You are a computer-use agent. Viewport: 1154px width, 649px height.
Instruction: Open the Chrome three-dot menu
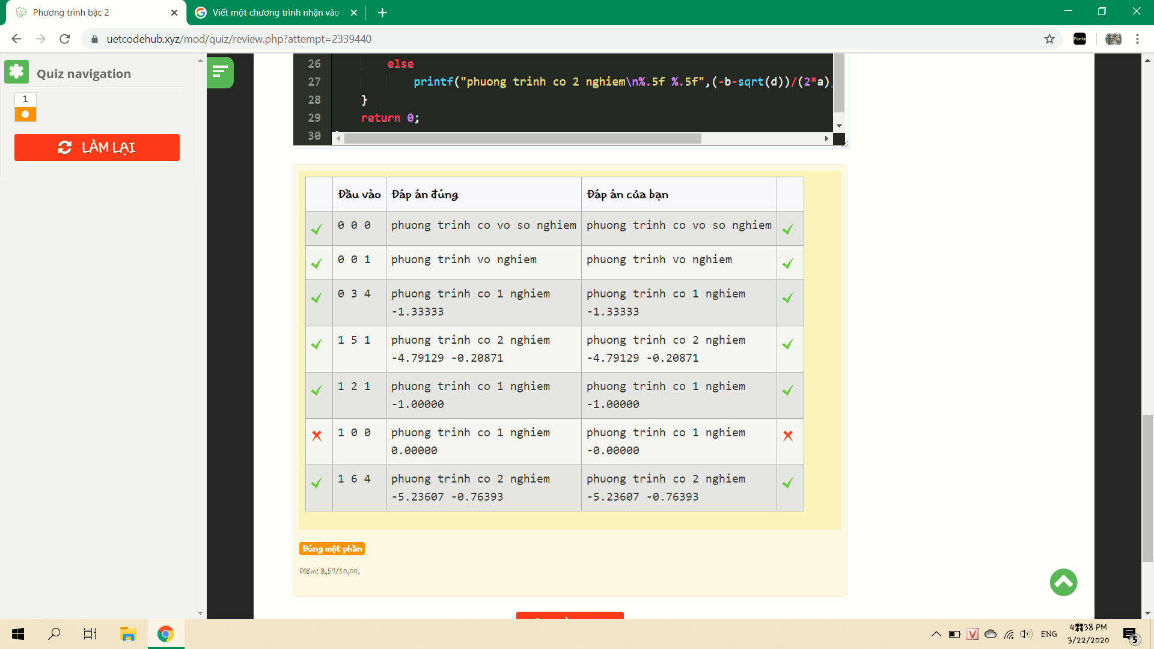1137,39
